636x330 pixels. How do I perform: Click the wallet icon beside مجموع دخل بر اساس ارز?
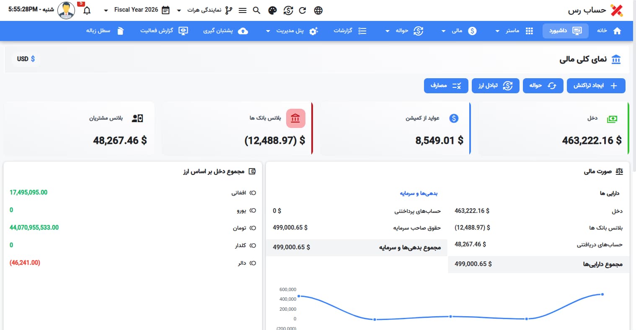[252, 171]
